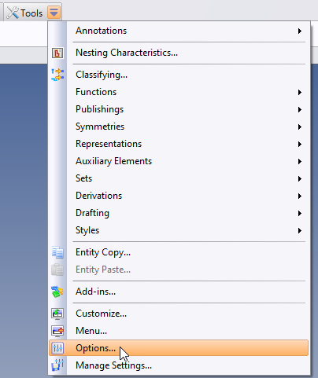Open the Symmetries submenu
This screenshot has height=378, width=318.
(x=179, y=127)
